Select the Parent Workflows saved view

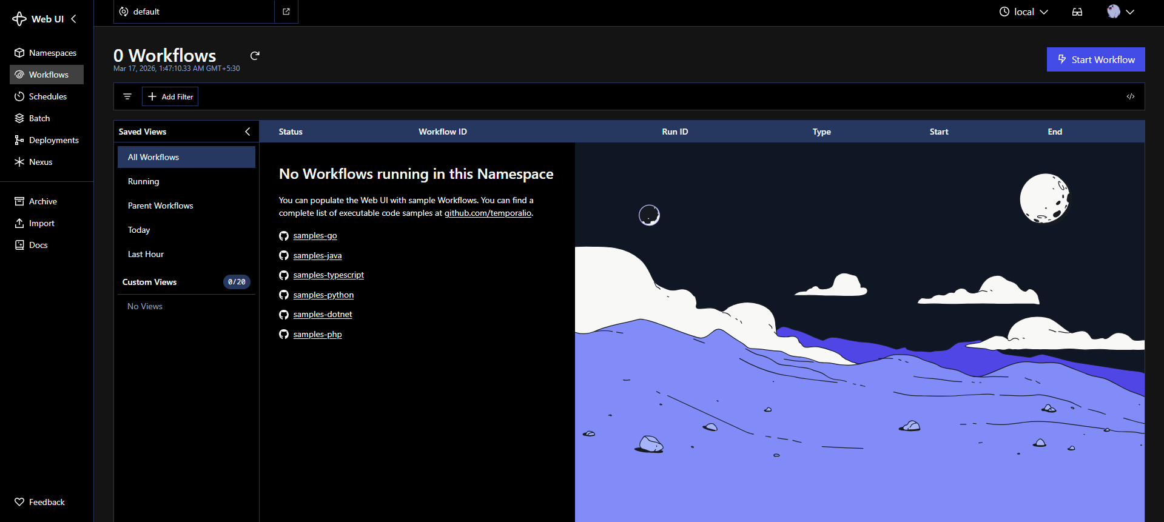186,206
